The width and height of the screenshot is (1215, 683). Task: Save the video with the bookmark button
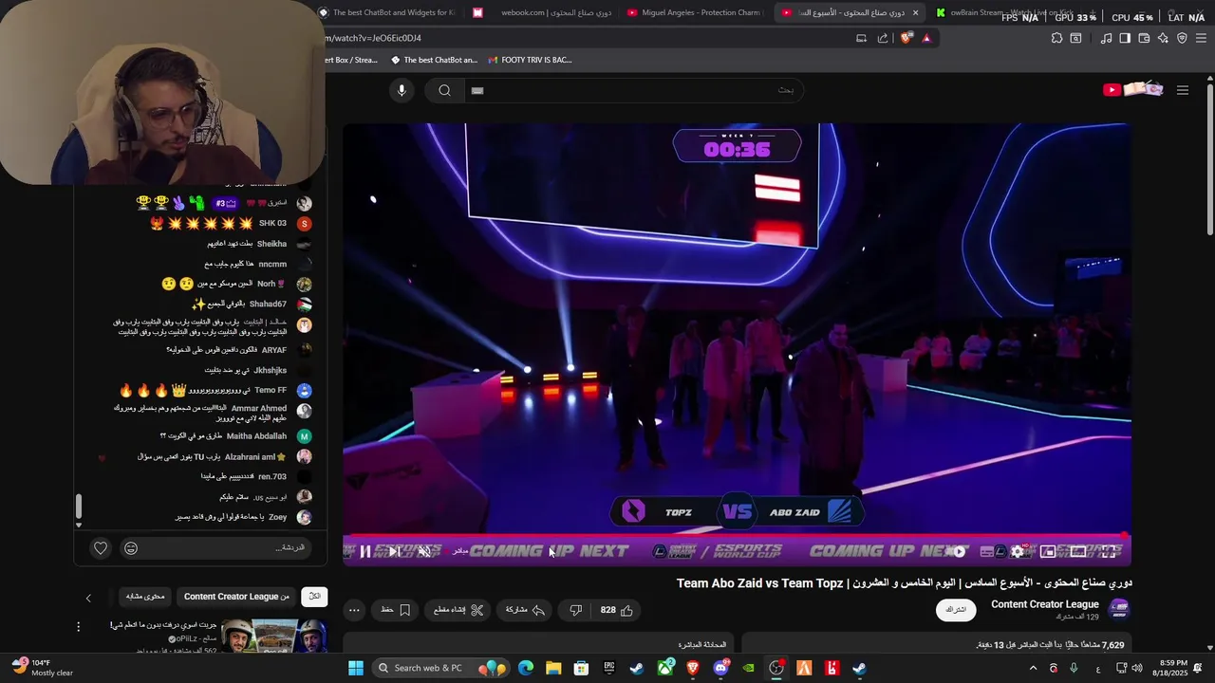click(x=396, y=610)
